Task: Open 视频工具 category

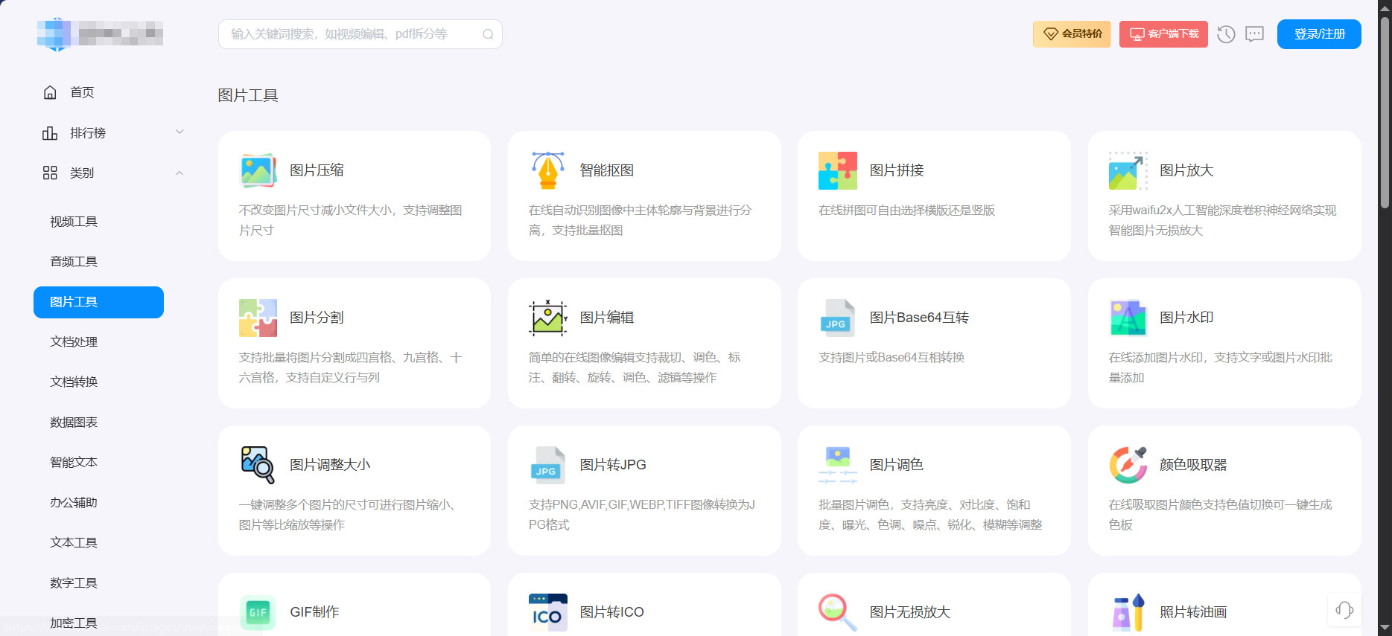Action: click(x=74, y=222)
